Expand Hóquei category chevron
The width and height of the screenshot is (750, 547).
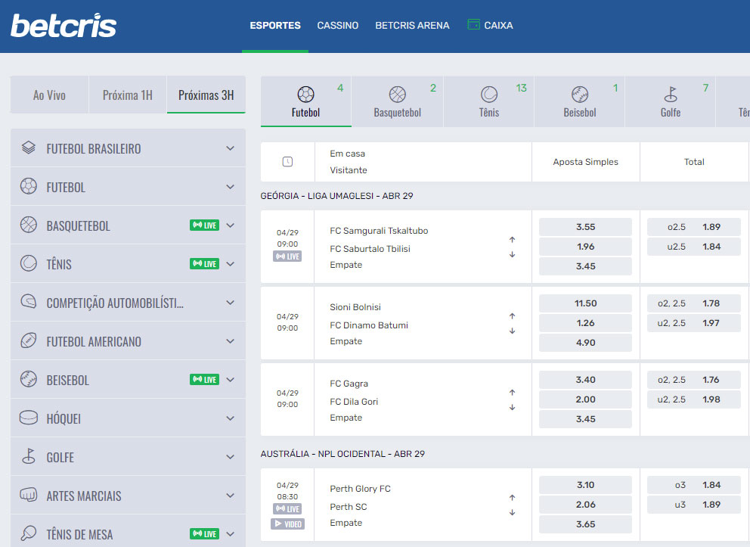click(x=230, y=418)
